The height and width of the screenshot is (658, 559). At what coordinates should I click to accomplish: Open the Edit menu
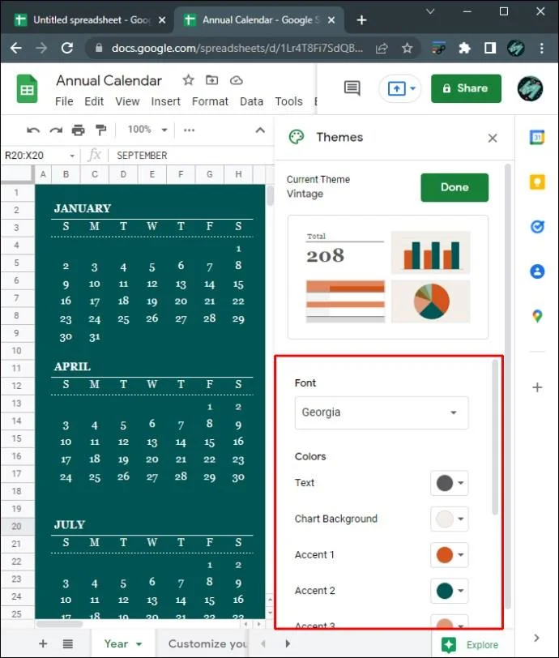94,101
